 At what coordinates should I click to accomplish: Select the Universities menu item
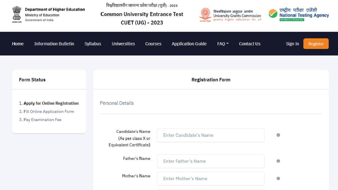123,44
